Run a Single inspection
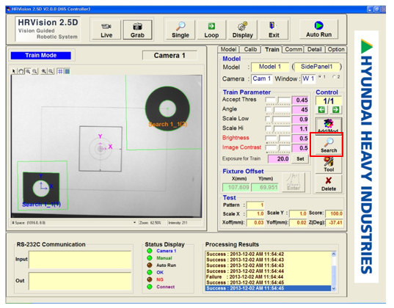 click(180, 30)
